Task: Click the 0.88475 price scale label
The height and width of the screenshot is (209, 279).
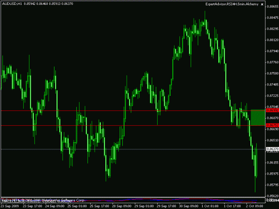Action: 273,18
